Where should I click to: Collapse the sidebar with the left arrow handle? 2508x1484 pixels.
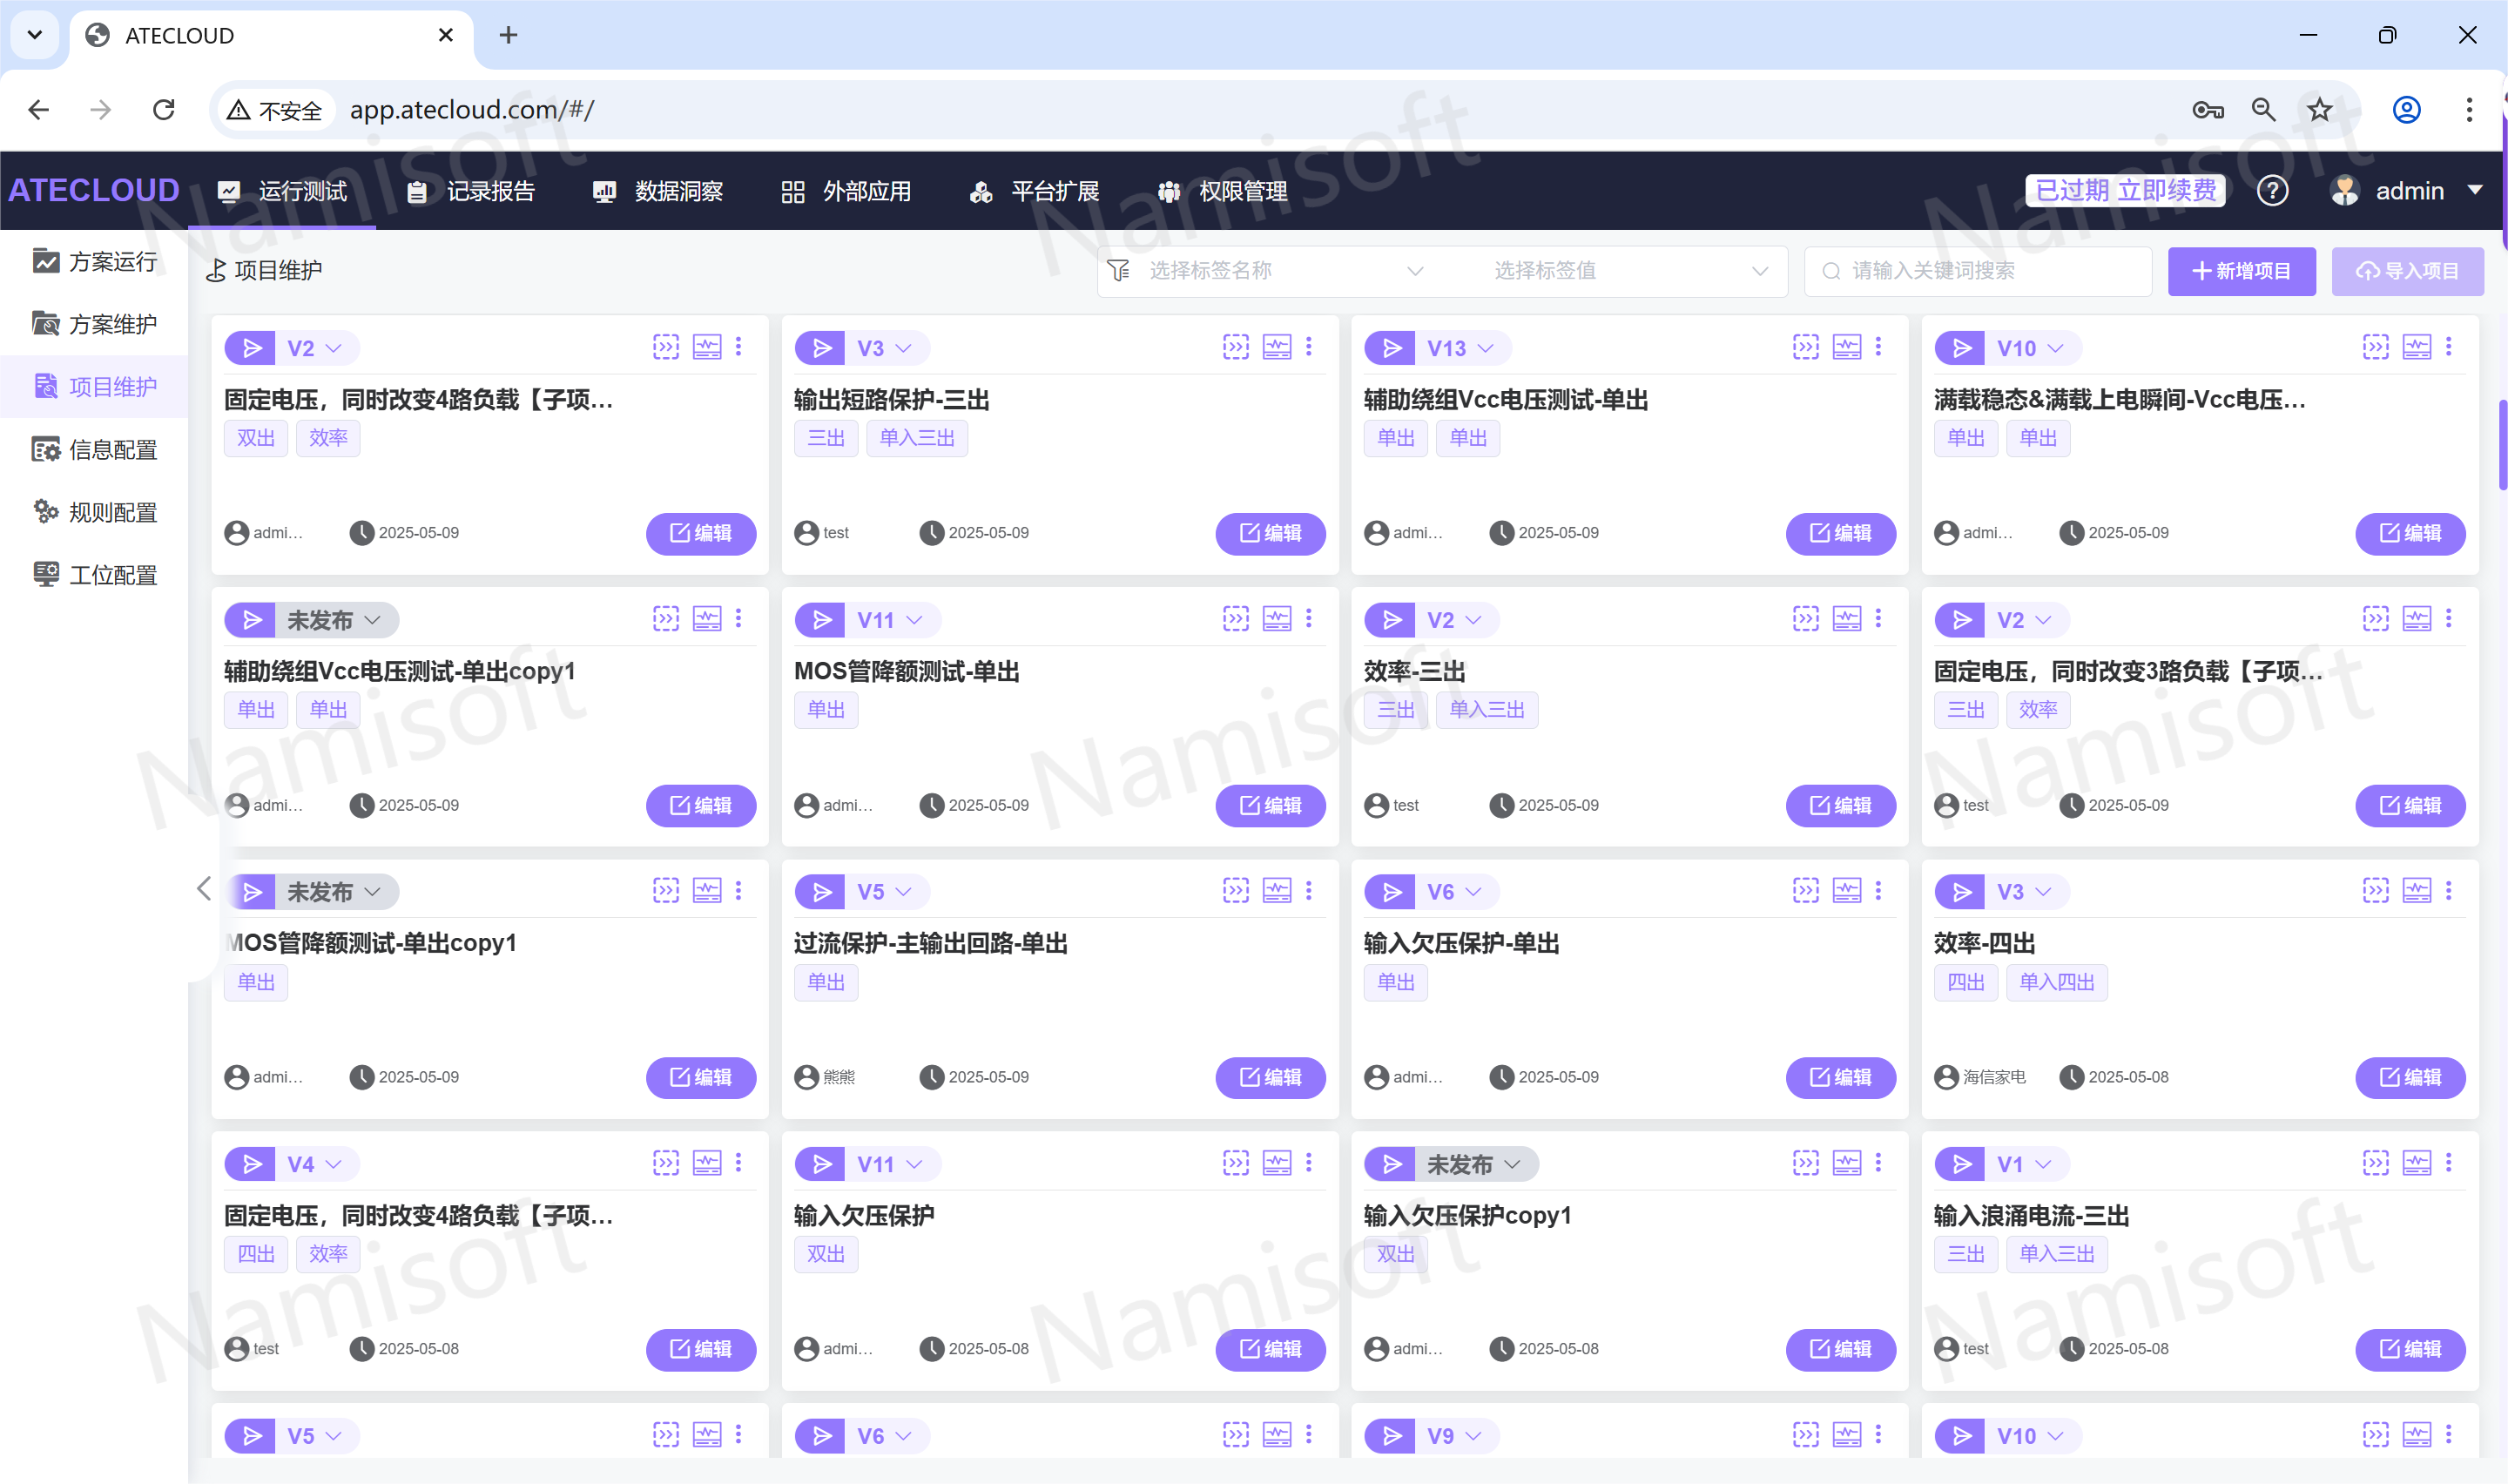pyautogui.click(x=204, y=888)
